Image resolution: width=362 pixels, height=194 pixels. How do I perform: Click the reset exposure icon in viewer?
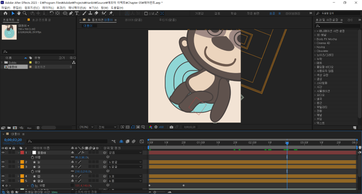click(x=156, y=127)
